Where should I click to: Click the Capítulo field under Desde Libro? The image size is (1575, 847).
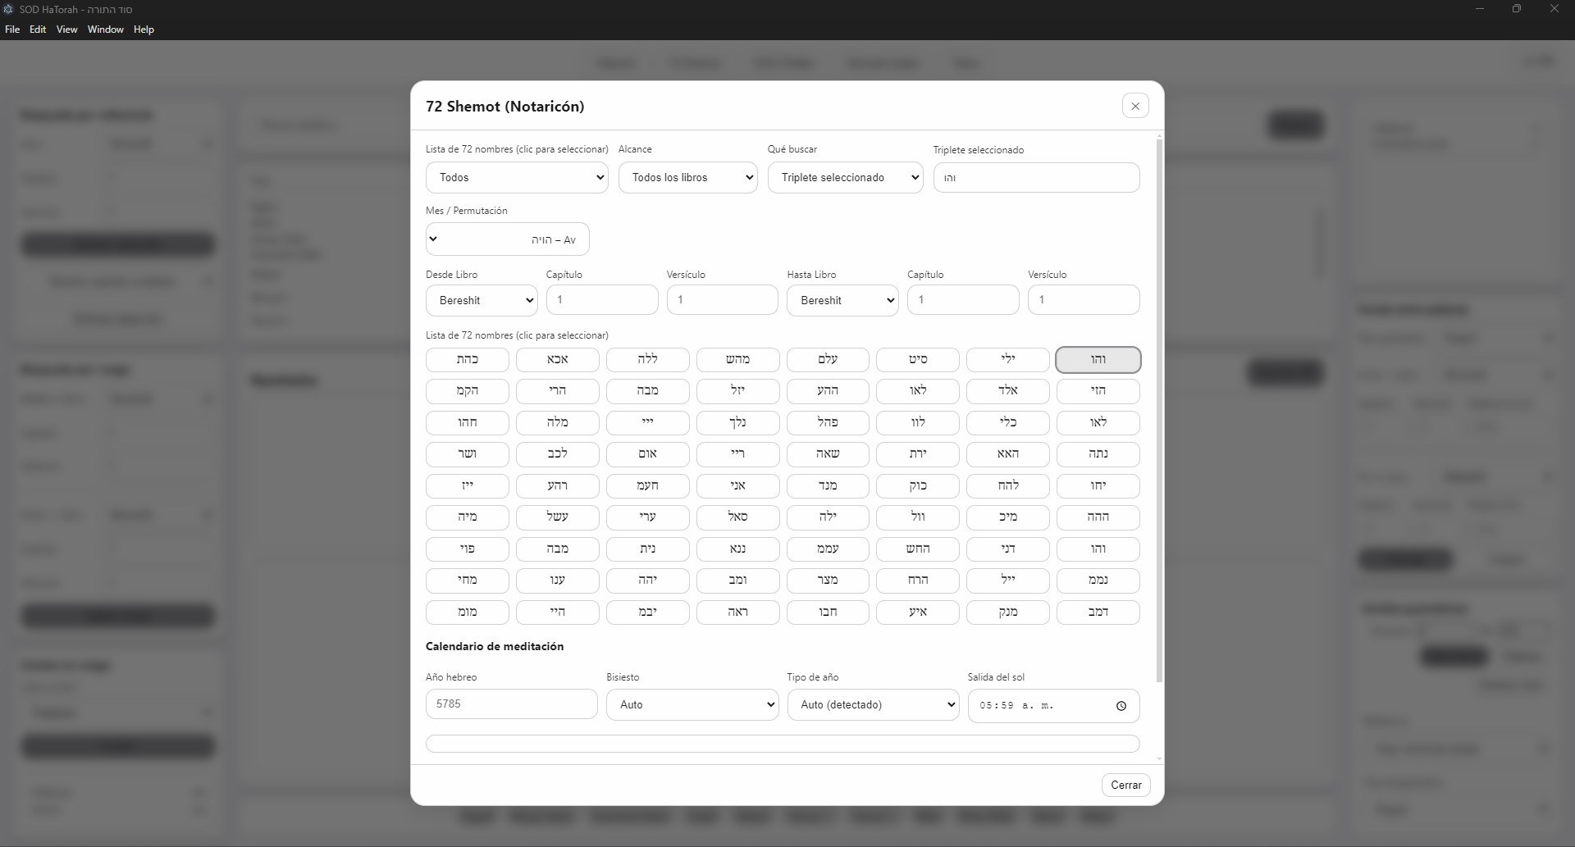point(602,300)
